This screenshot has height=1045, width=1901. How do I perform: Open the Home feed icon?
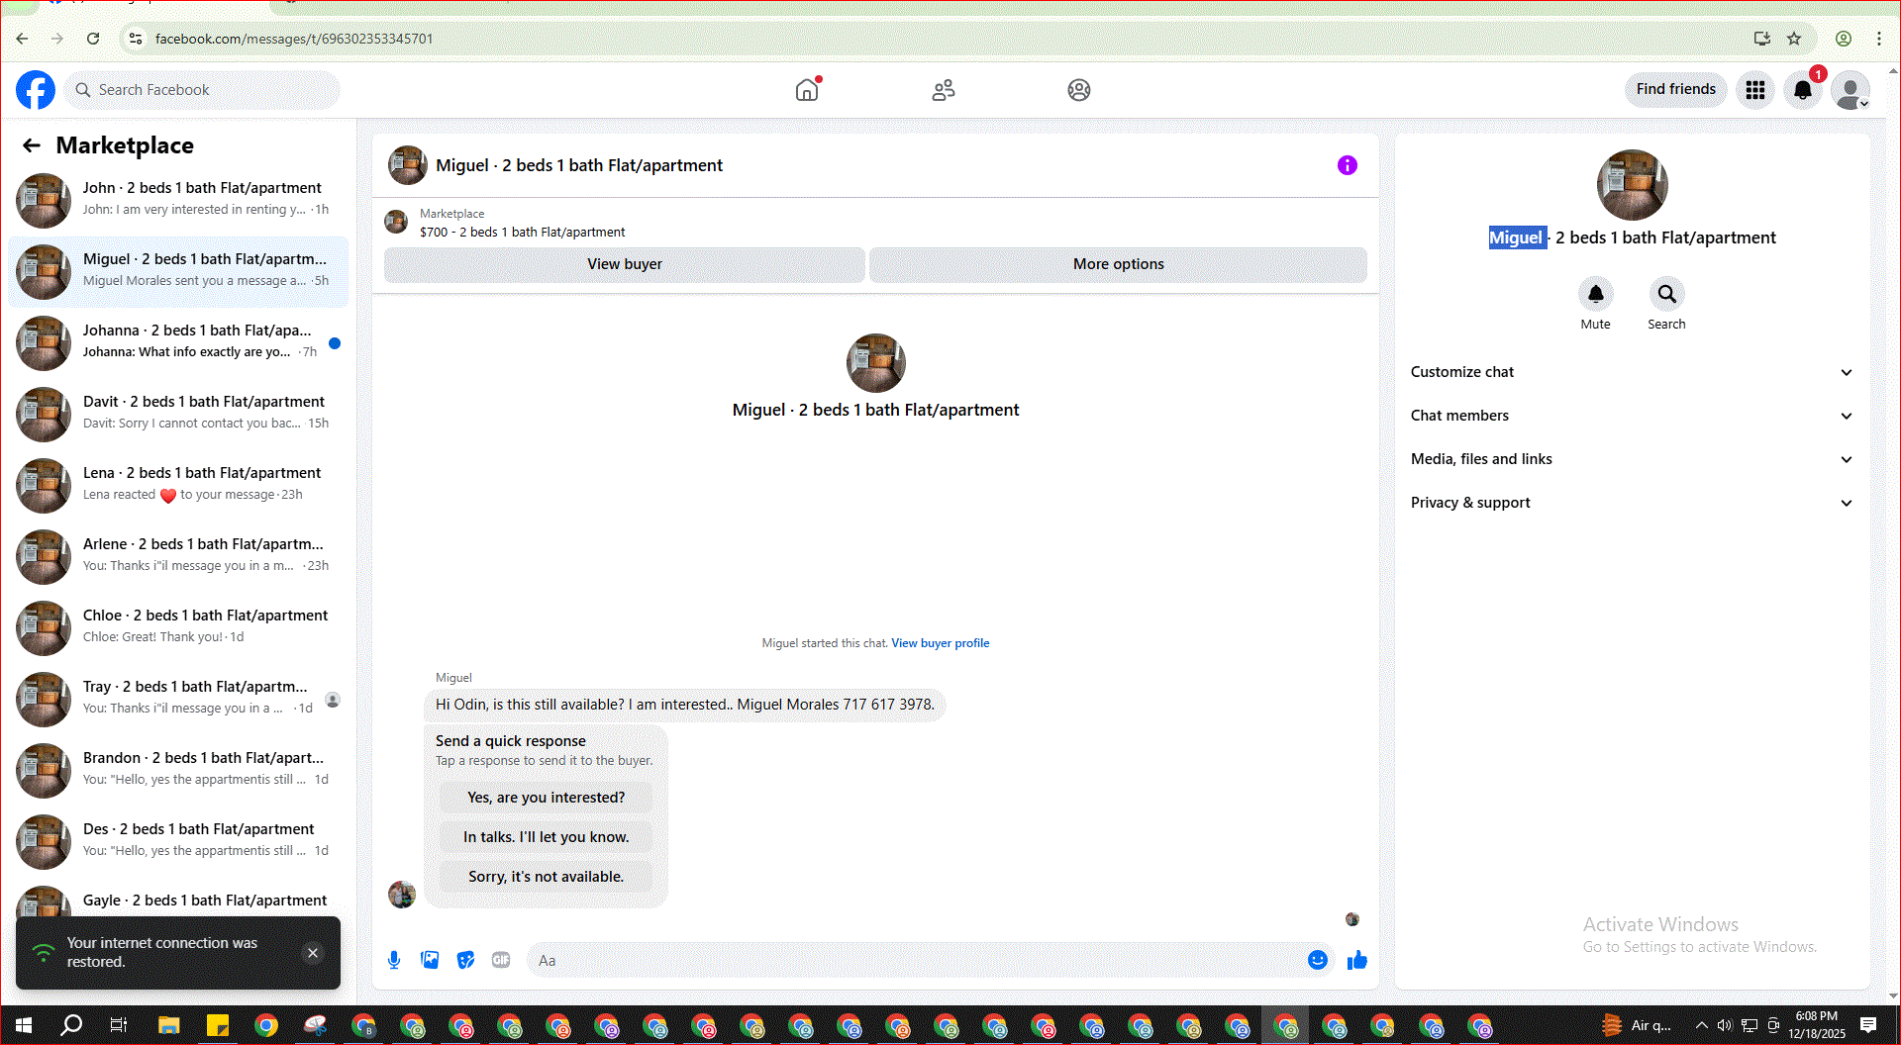[x=807, y=90]
